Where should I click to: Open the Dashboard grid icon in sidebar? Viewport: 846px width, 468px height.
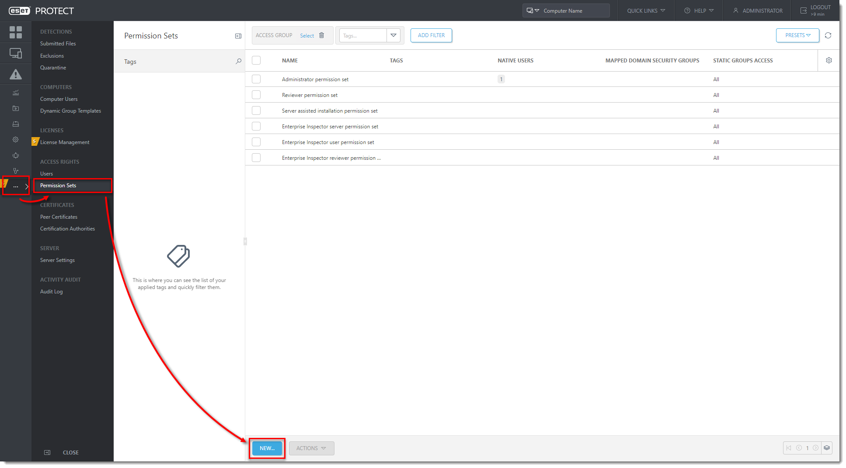pos(16,32)
